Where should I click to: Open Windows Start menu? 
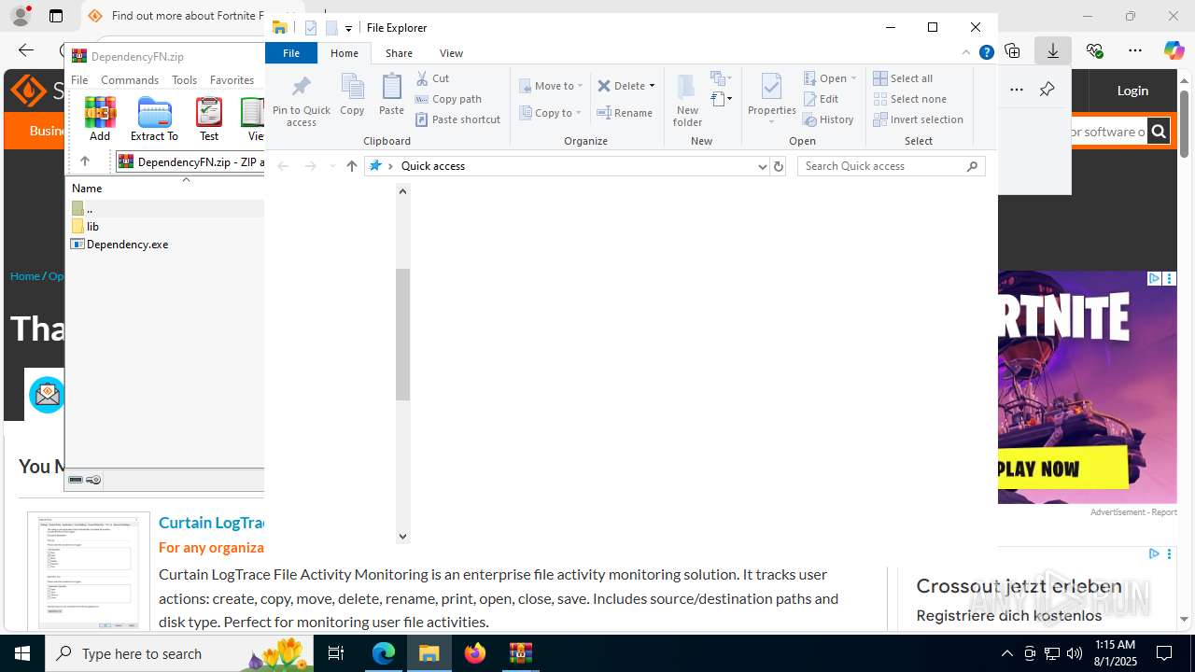click(22, 653)
